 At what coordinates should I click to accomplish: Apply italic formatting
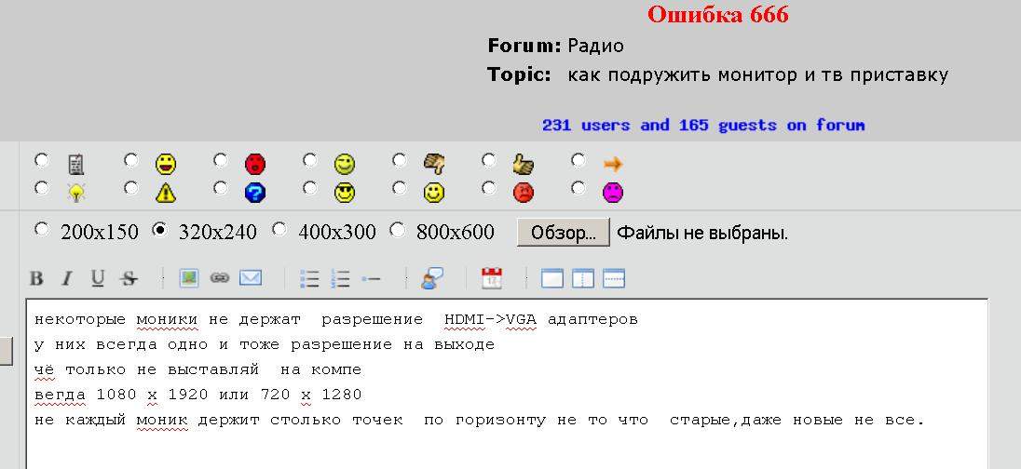pyautogui.click(x=66, y=278)
